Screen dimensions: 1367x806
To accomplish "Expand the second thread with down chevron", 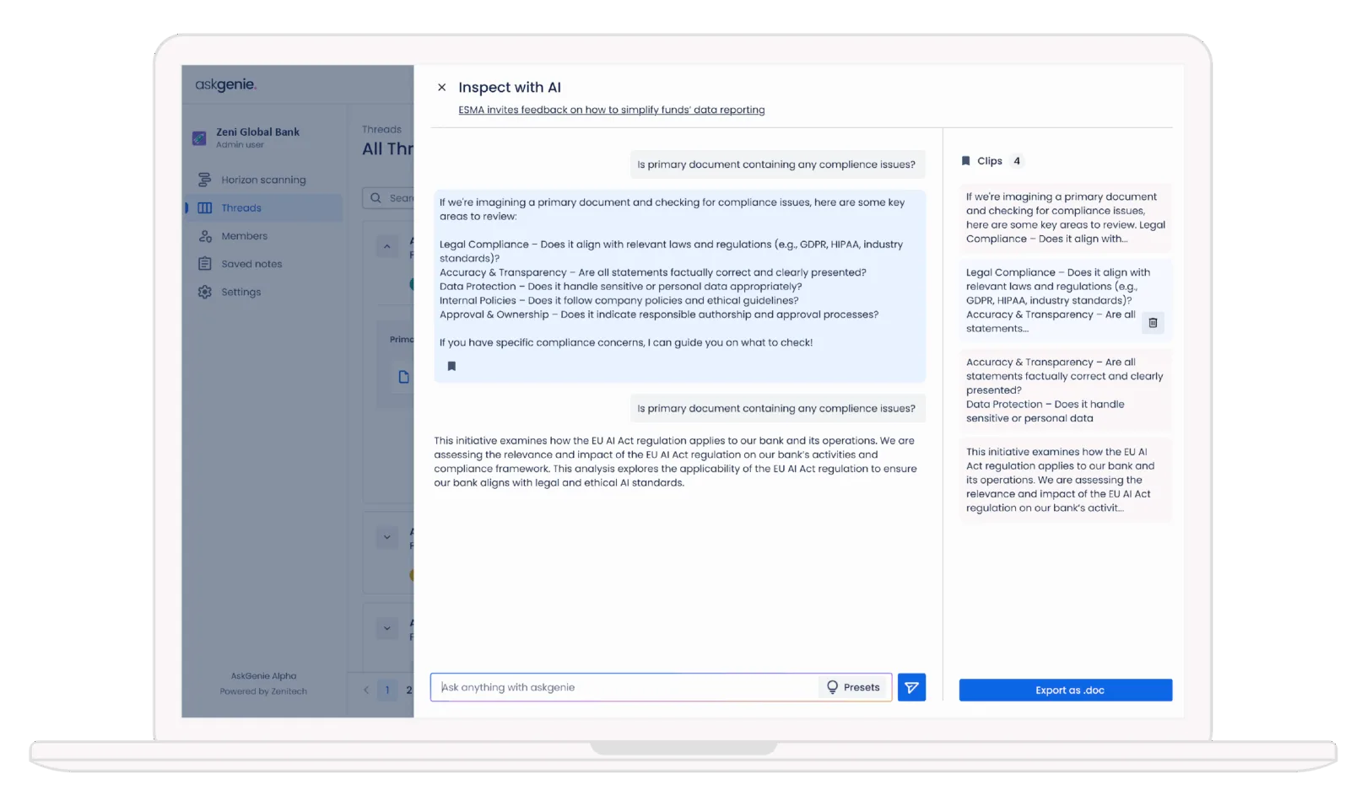I will (386, 537).
